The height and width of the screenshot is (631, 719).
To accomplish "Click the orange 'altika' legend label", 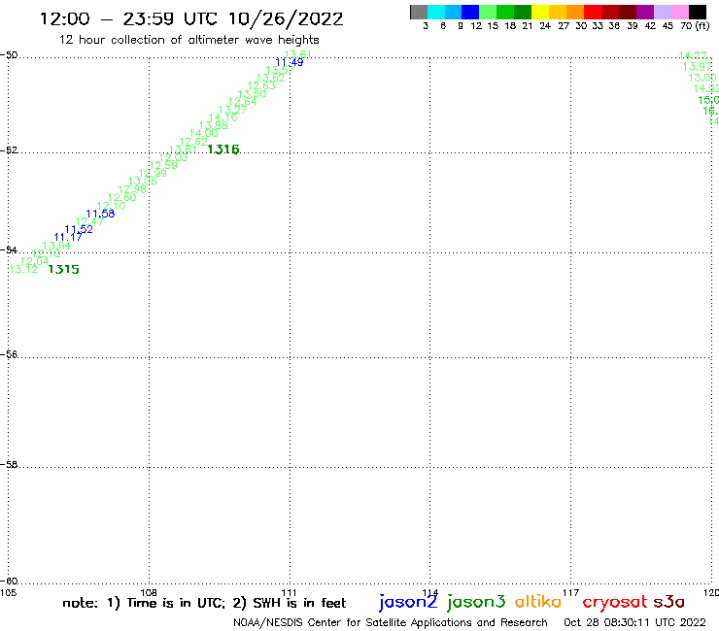I will pyautogui.click(x=538, y=601).
